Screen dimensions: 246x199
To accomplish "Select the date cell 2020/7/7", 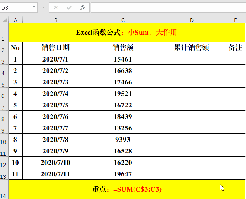I will (56, 128).
